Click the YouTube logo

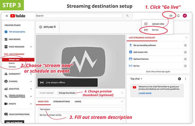(x=18, y=16)
